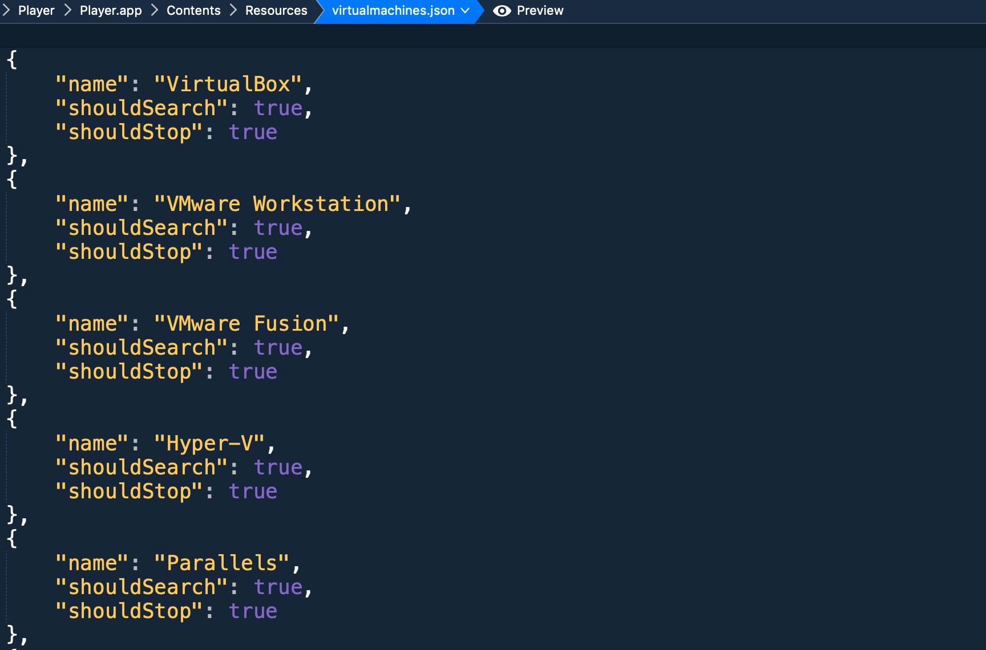Select the virtualmachines.json breadcrumb tab
Image resolution: width=986 pixels, height=650 pixels.
(393, 11)
